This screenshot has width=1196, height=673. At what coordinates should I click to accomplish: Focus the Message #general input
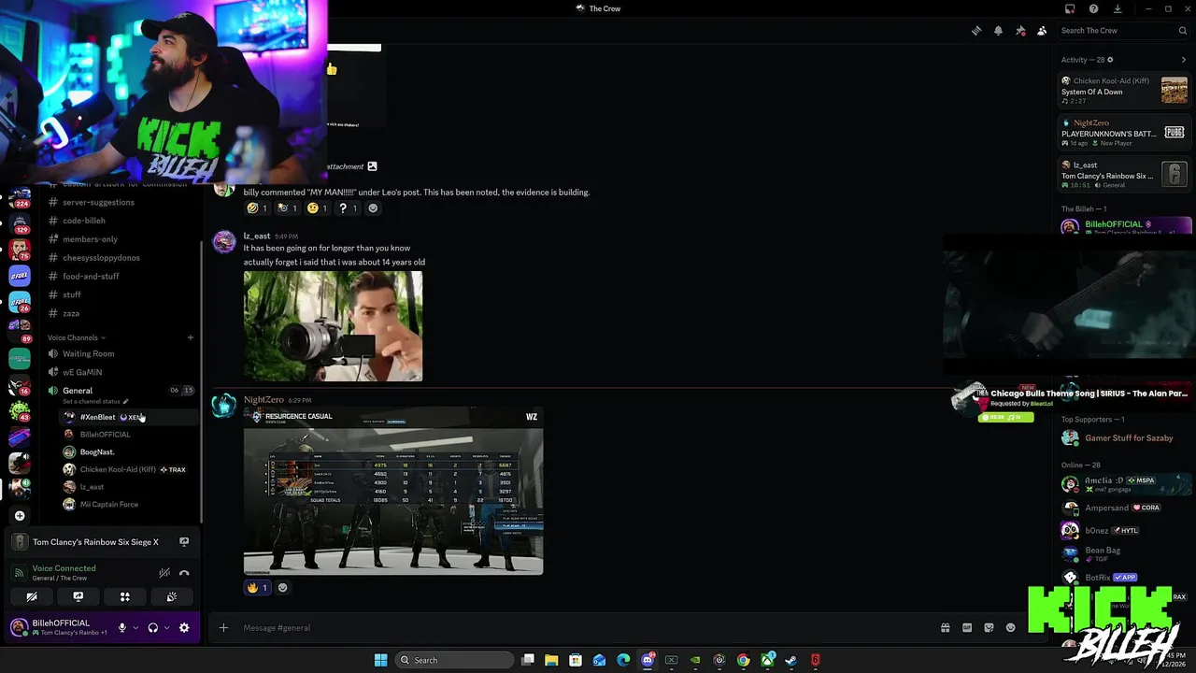pos(579,628)
